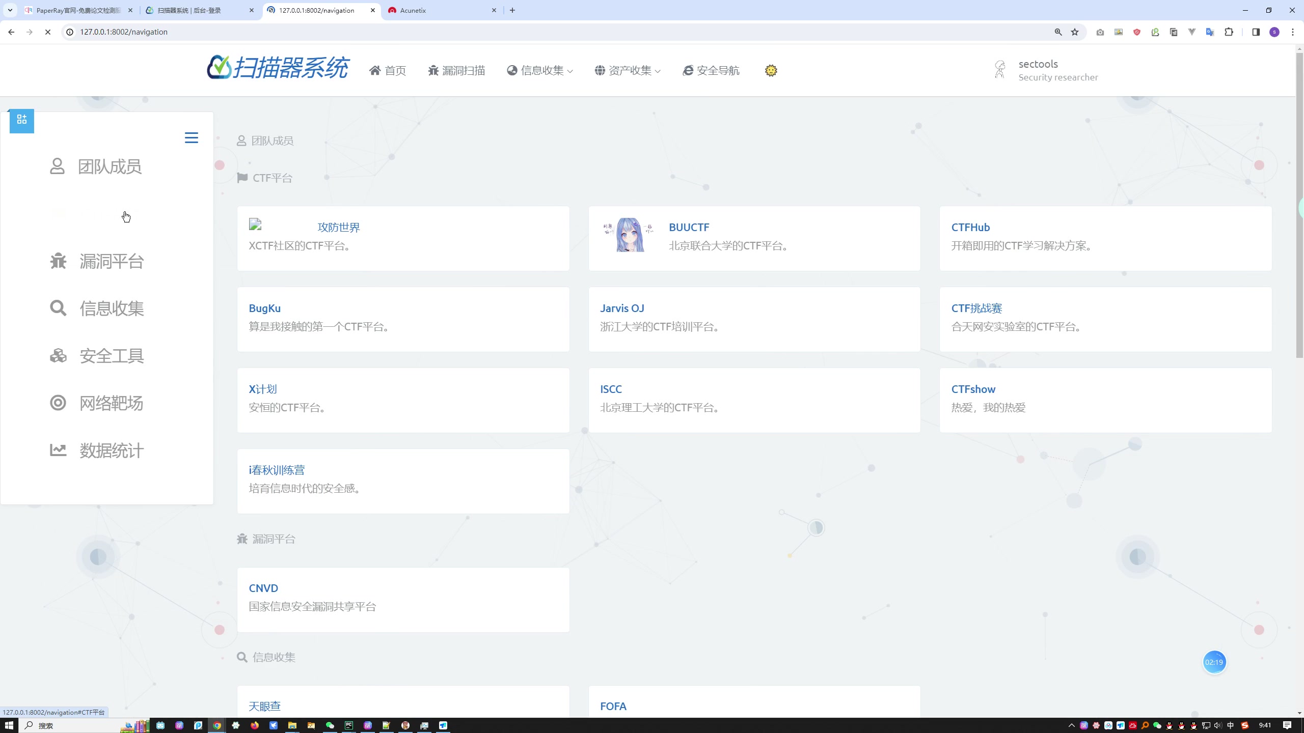This screenshot has height=733, width=1304.
Task: Collapse sidebar with the hamburger icon
Action: [192, 138]
